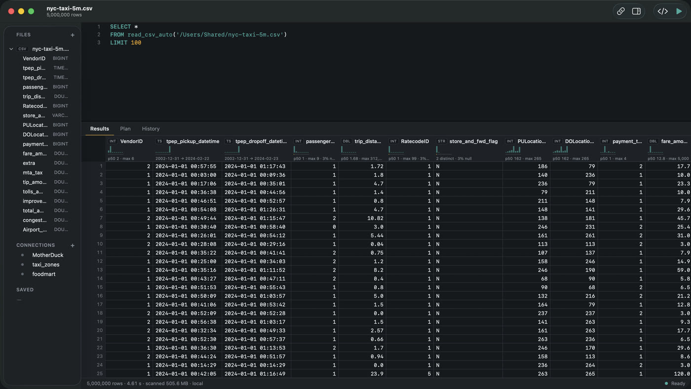Run the query with the play button
This screenshot has width=691, height=389.
[679, 11]
